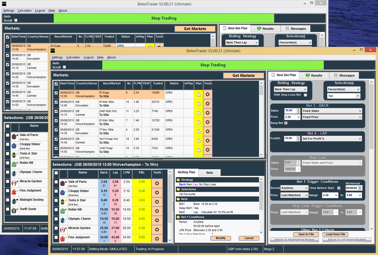
Task: Open tools gear for Cartmel 14:10 market
Action: [x=208, y=113]
